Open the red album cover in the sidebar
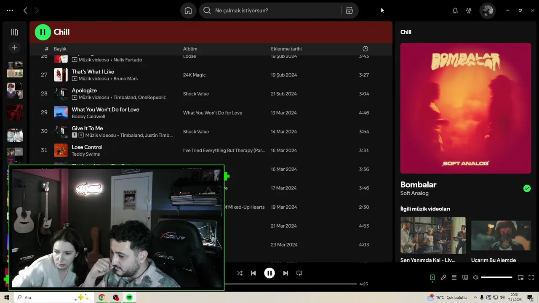The height and width of the screenshot is (303, 539). tap(15, 112)
